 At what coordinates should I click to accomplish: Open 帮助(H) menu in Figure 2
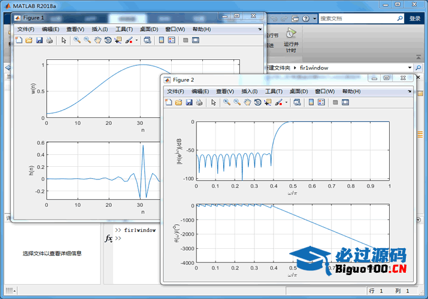pos(351,91)
